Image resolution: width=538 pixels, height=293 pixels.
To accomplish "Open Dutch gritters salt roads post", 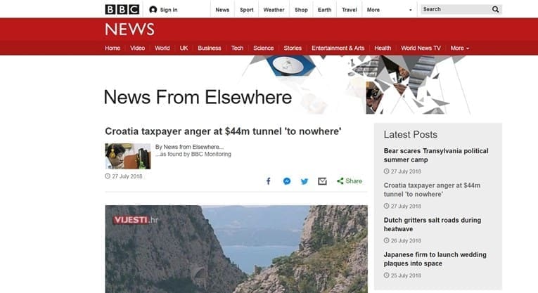I will pos(433,224).
